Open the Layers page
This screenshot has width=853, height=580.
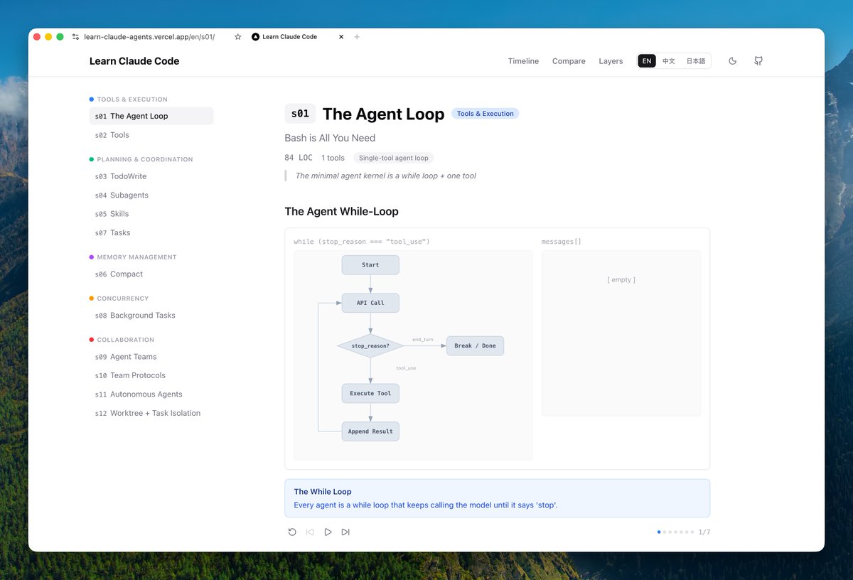[x=611, y=61]
